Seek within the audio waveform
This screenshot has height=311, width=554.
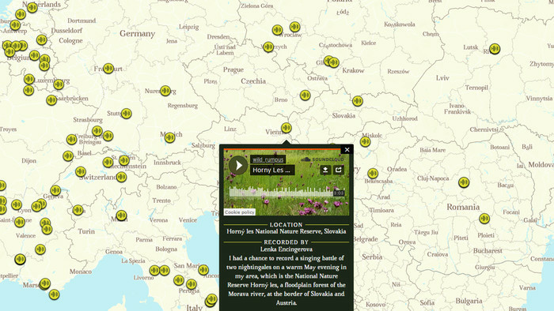click(x=282, y=193)
